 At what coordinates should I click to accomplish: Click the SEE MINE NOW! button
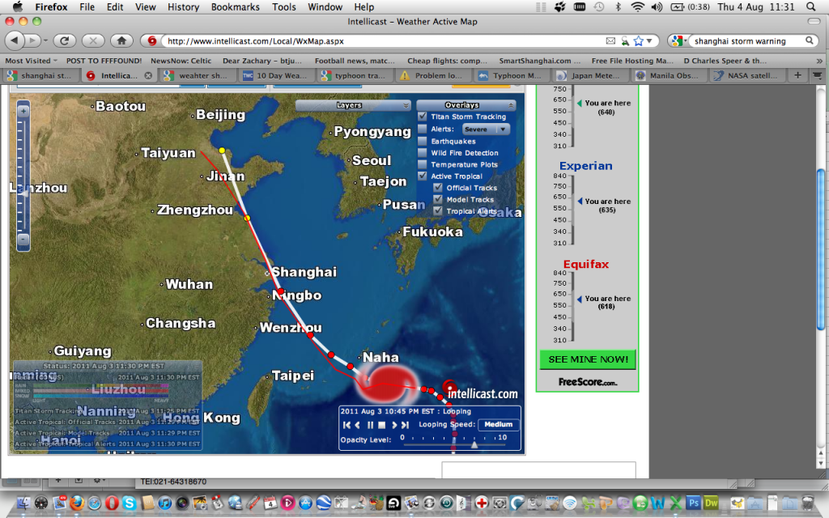[x=588, y=359]
